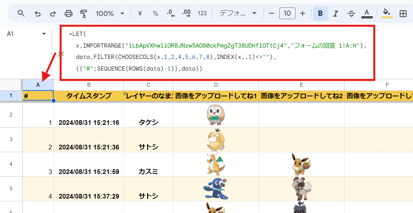Select cell A2 containing number 1
Image resolution: width=413 pixels, height=213 pixels.
coord(38,115)
